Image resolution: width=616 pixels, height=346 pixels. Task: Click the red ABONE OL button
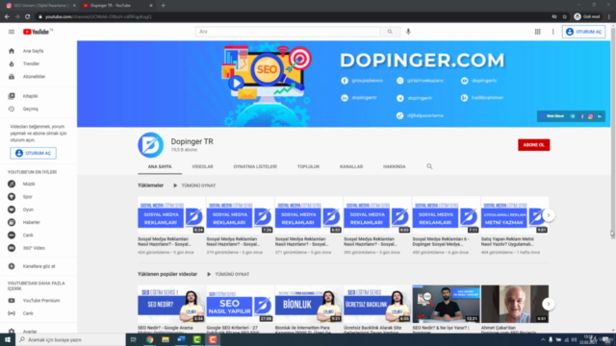tap(533, 145)
